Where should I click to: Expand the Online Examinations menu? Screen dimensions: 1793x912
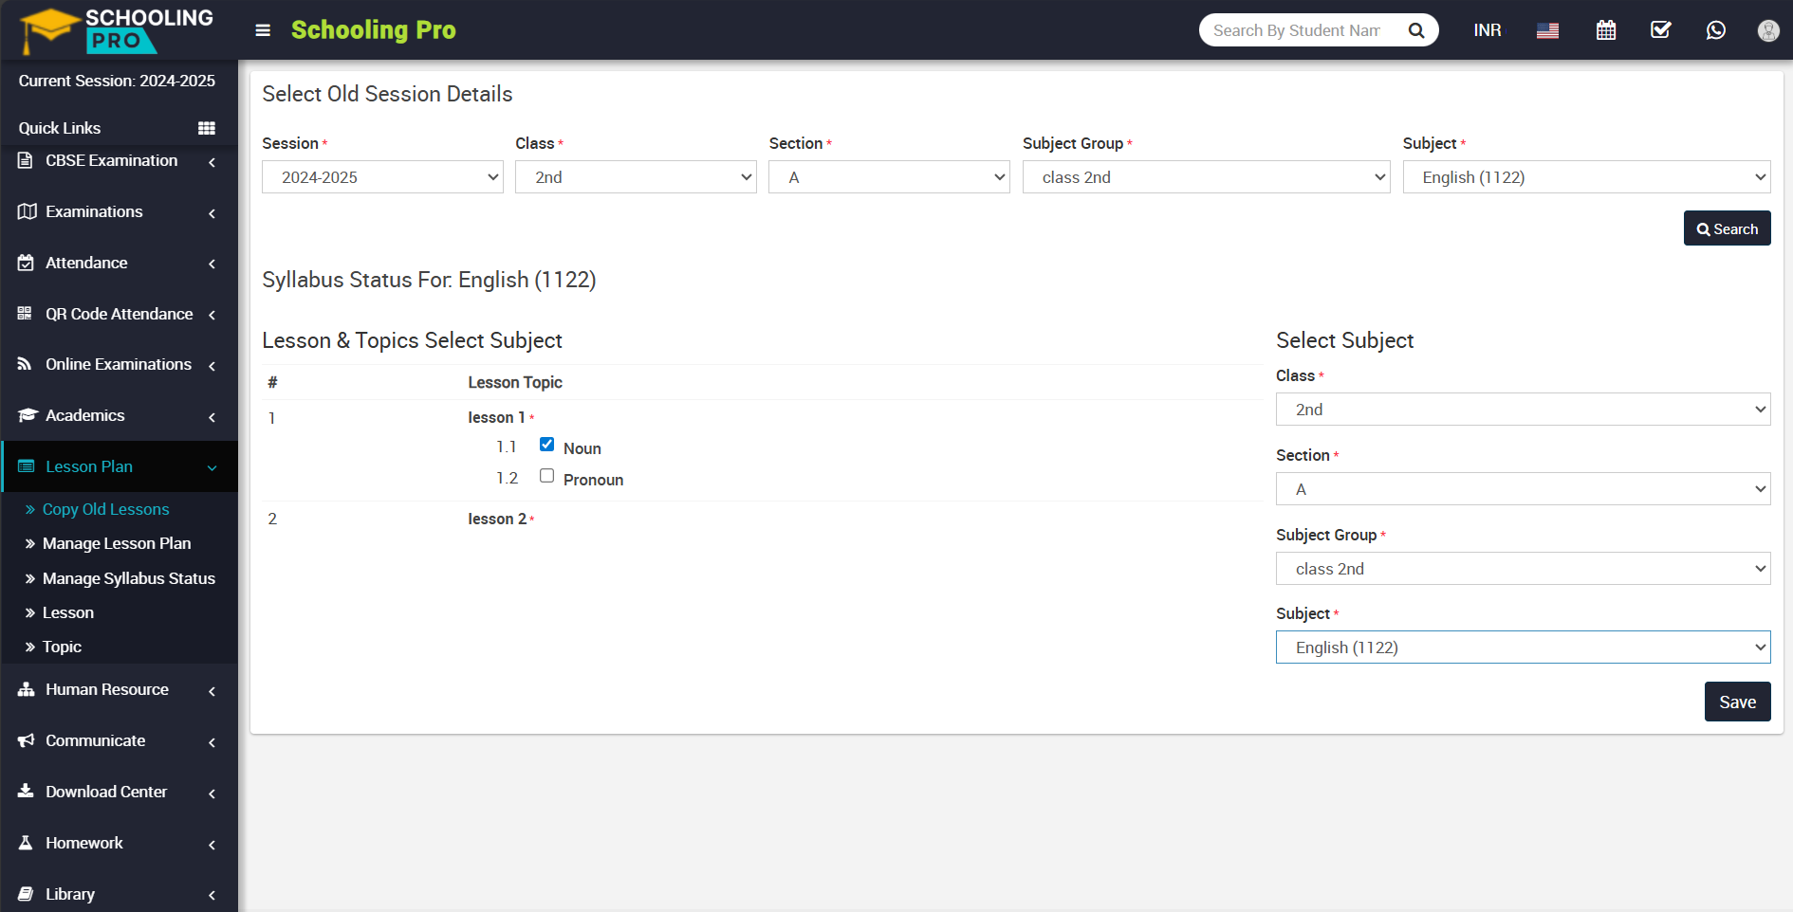click(212, 366)
